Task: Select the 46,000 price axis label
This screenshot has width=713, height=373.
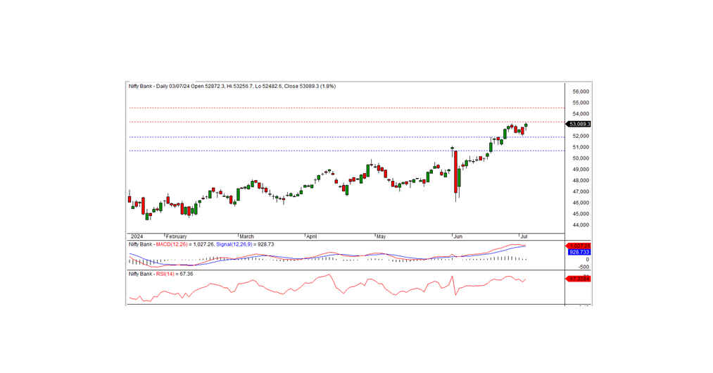Action: pos(581,203)
